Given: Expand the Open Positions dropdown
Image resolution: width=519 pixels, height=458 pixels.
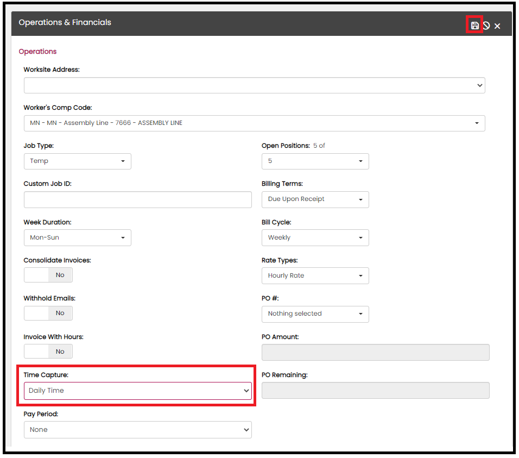Looking at the screenshot, I should tap(315, 161).
